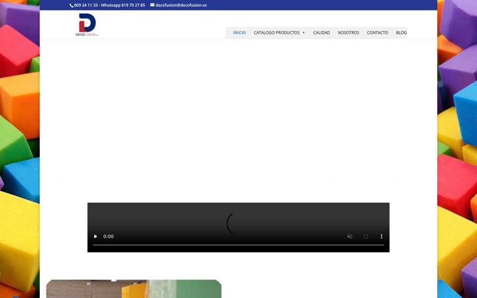Click the phone icon in top bar
This screenshot has height=298, width=477.
72,5
